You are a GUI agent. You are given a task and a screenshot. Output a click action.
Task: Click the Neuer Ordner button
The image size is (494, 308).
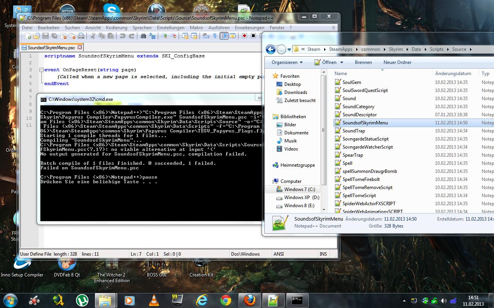397,62
